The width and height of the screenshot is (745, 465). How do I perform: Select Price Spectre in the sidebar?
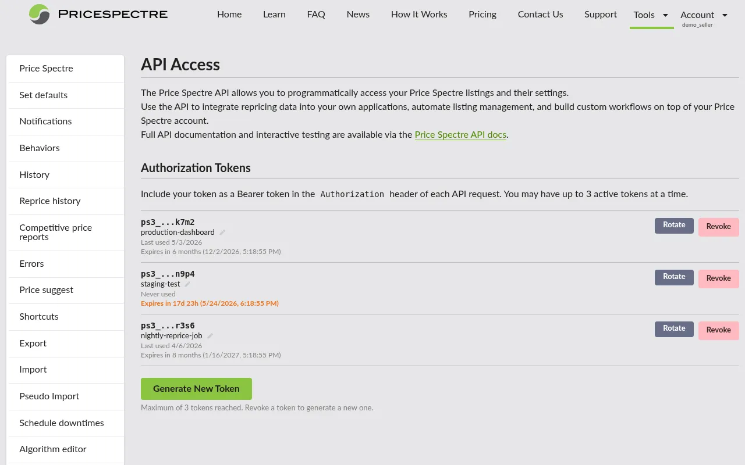(x=66, y=69)
